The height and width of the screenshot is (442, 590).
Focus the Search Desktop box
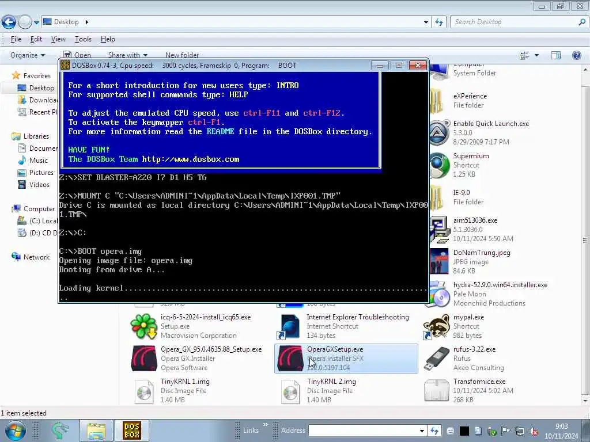click(519, 22)
